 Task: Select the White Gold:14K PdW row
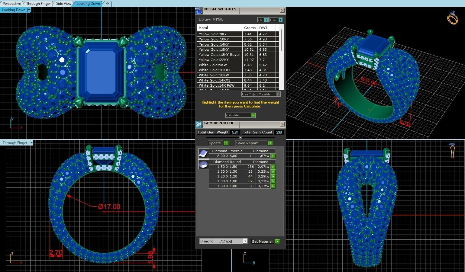[237, 85]
